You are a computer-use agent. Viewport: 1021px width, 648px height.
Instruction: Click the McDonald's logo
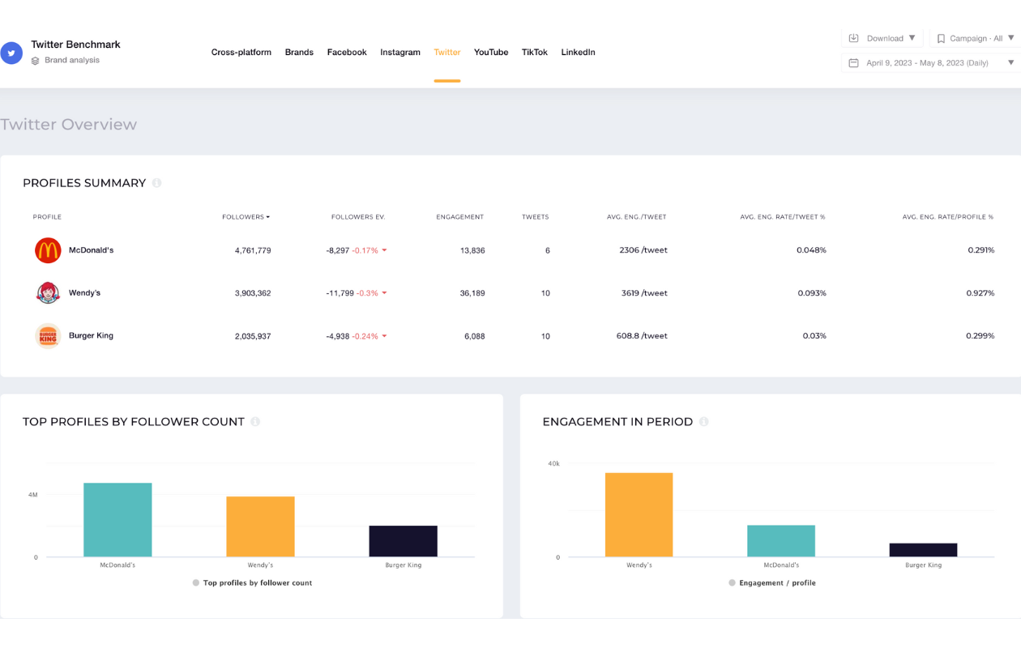[48, 250]
